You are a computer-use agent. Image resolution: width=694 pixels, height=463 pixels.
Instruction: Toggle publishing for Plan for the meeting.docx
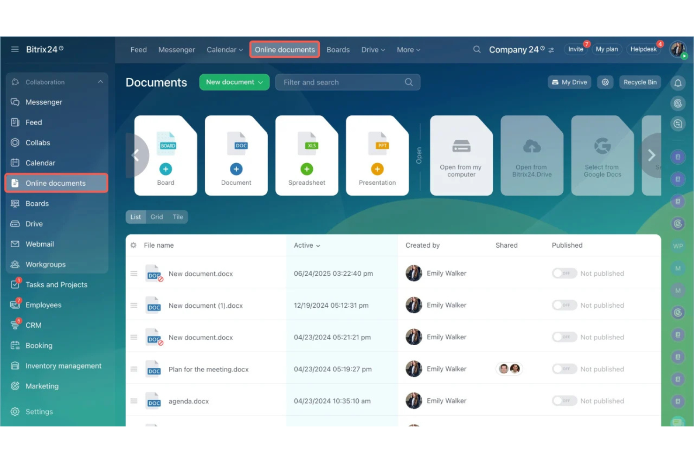pyautogui.click(x=565, y=369)
